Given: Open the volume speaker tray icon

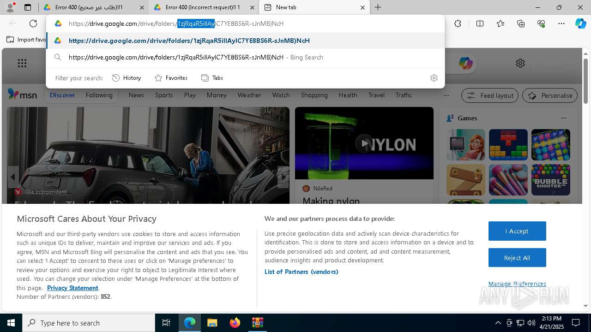Looking at the screenshot, I should [x=531, y=323].
